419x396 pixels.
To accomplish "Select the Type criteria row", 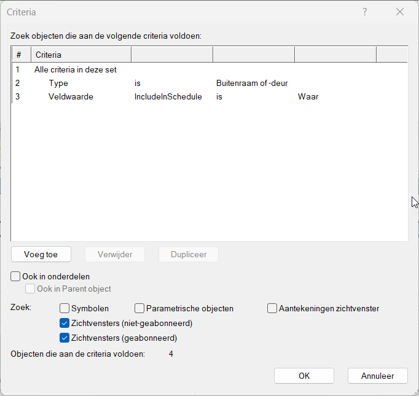I will coord(58,83).
